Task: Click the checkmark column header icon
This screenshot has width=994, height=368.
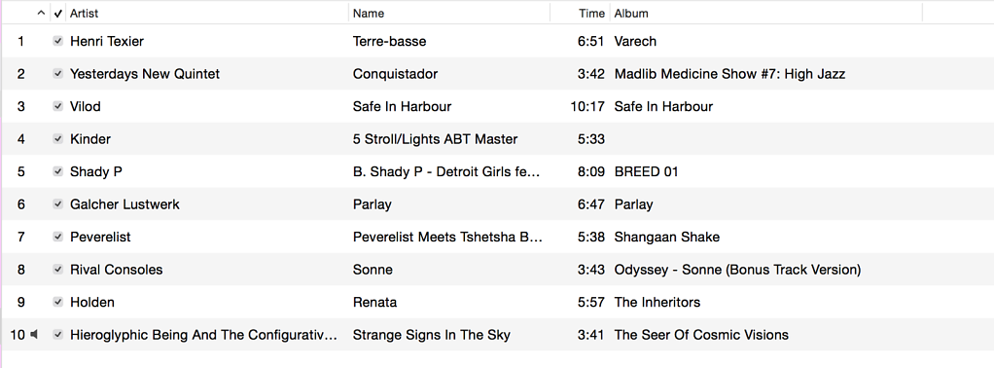Action: (58, 14)
